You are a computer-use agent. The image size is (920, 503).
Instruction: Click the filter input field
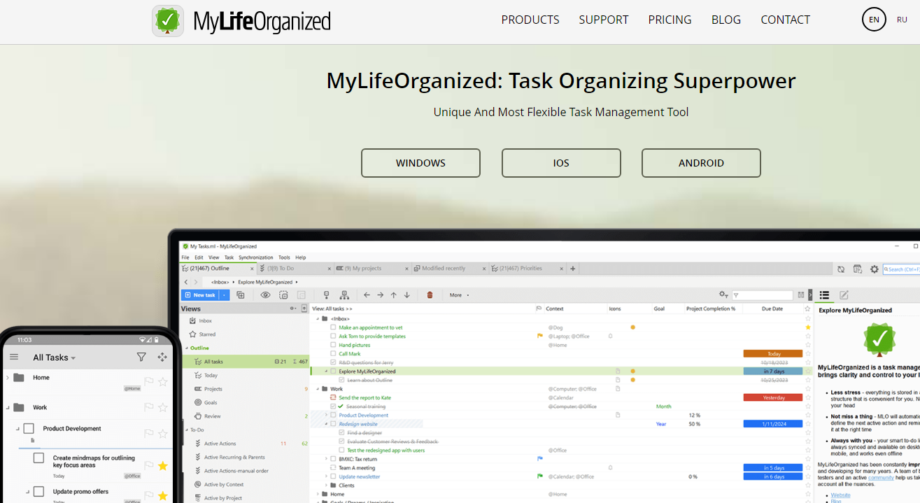(x=761, y=295)
